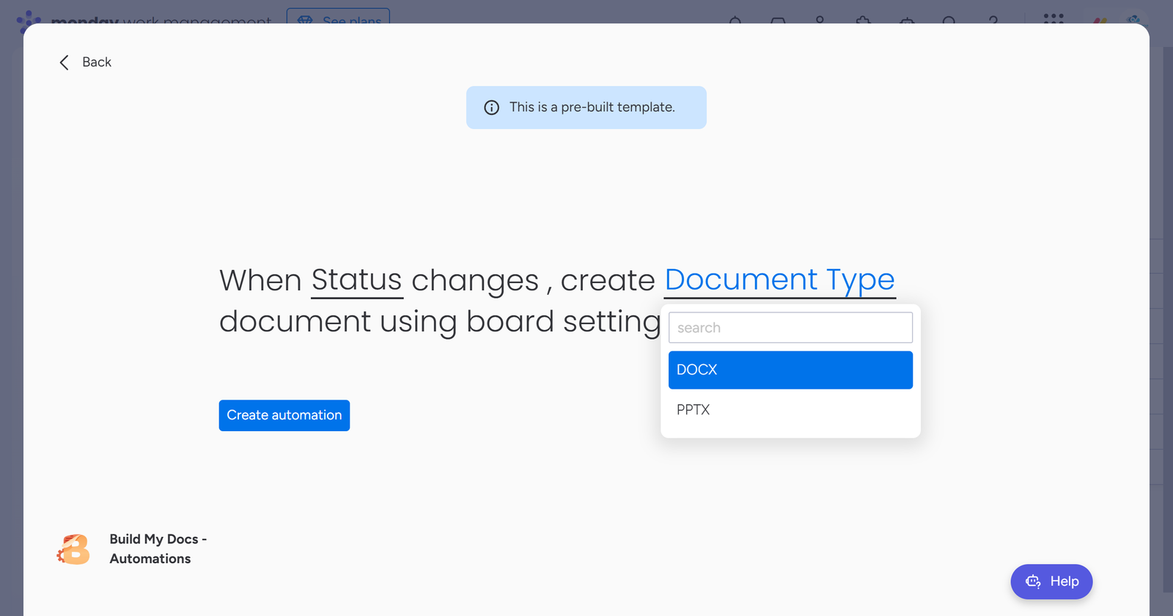Image resolution: width=1173 pixels, height=616 pixels.
Task: Click the Create automation button
Action: coord(284,415)
